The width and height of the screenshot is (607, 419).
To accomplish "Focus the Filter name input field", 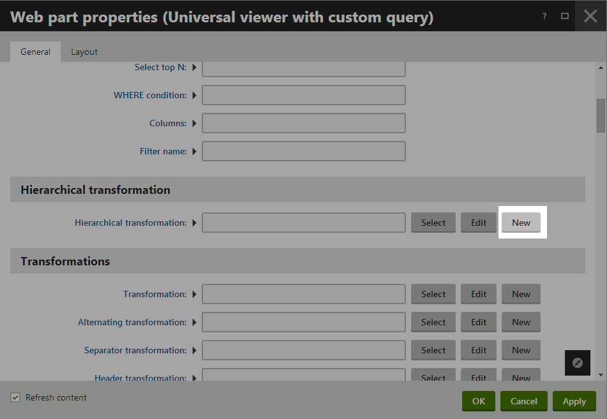I will click(x=304, y=151).
